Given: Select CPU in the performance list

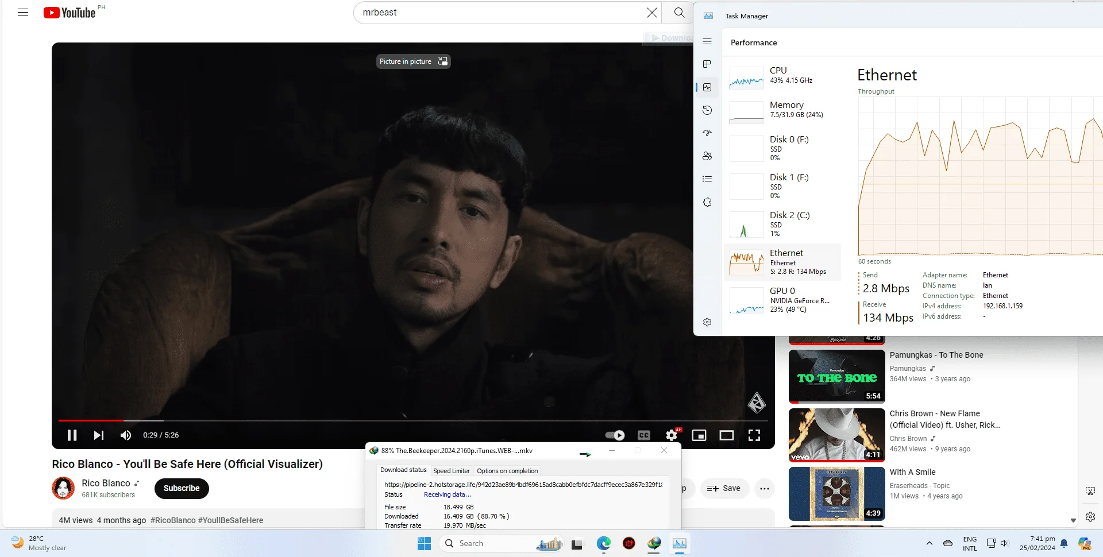Looking at the screenshot, I should [x=782, y=78].
